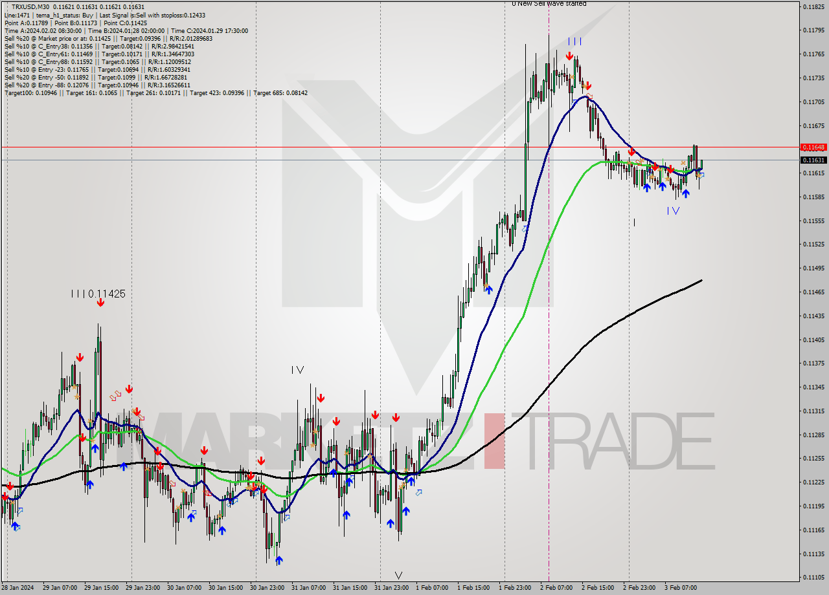Click the 0.11345 price axis label

tap(813, 387)
